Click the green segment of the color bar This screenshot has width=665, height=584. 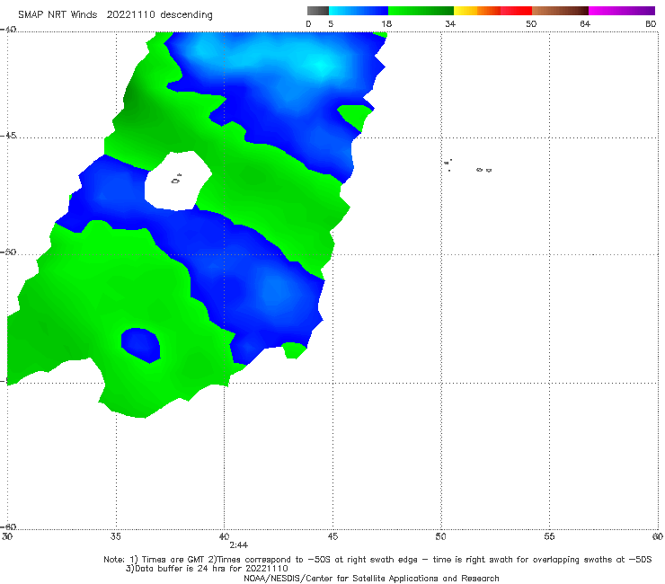[421, 11]
